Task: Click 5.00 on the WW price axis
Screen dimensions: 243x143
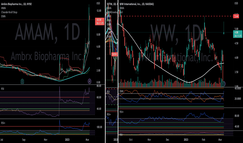Action: click(x=236, y=29)
